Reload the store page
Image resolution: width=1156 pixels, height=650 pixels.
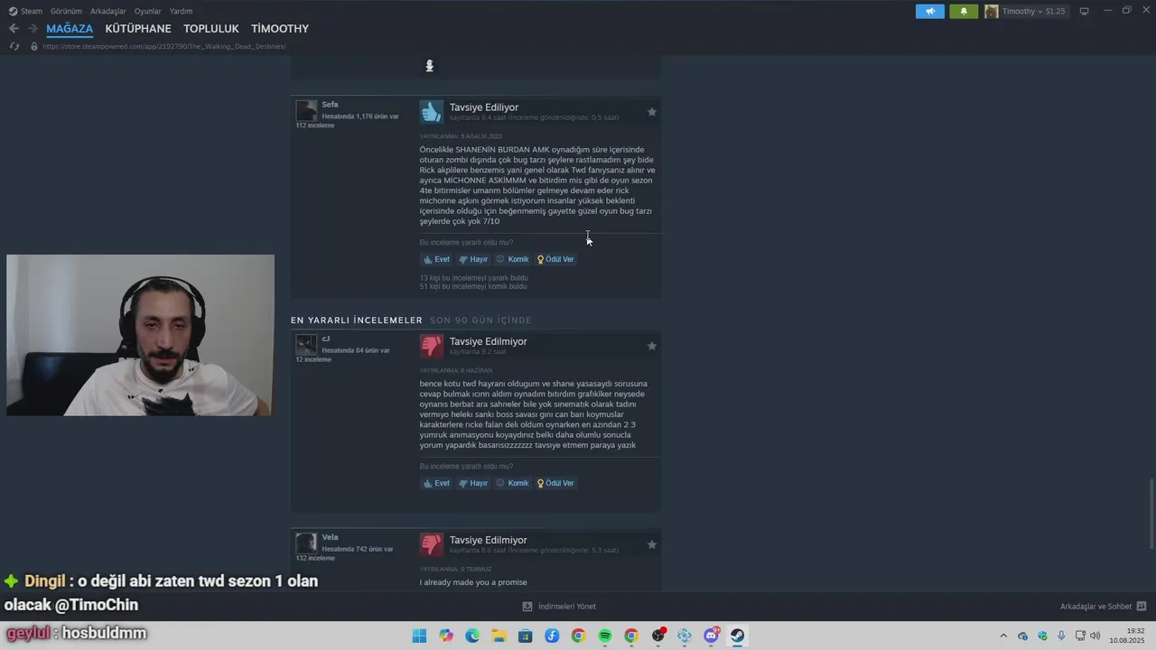(x=14, y=46)
